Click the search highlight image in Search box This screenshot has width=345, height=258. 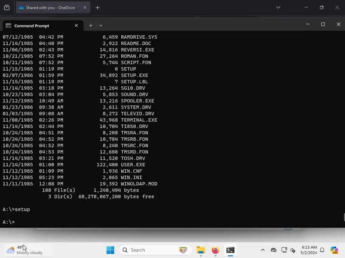pyautogui.click(x=183, y=250)
